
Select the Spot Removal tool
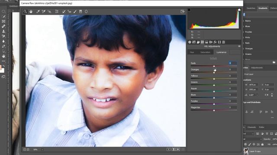click(64, 12)
